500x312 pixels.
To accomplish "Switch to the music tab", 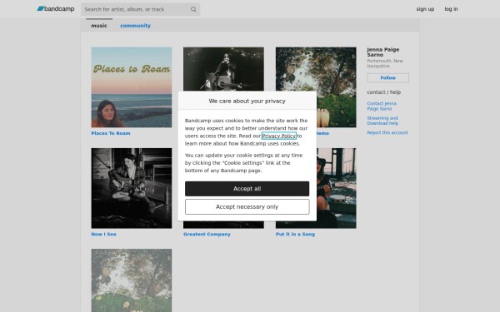I will click(99, 26).
